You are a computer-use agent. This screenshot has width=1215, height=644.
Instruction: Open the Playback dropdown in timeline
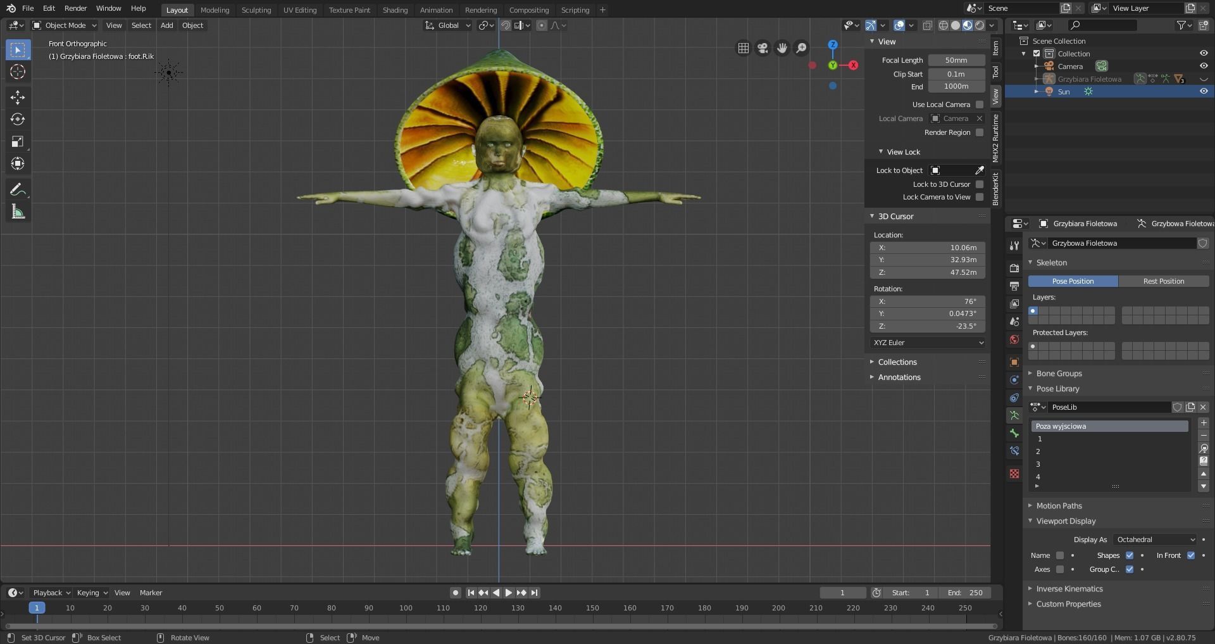click(x=51, y=593)
